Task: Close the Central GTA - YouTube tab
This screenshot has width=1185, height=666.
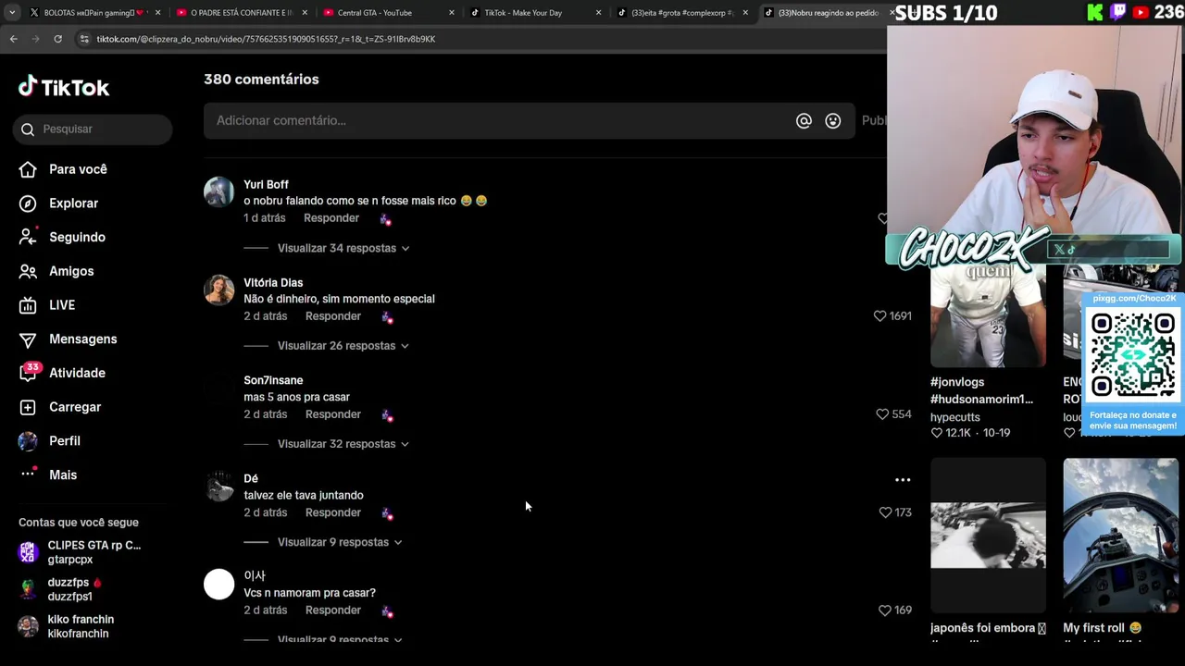Action: point(452,13)
